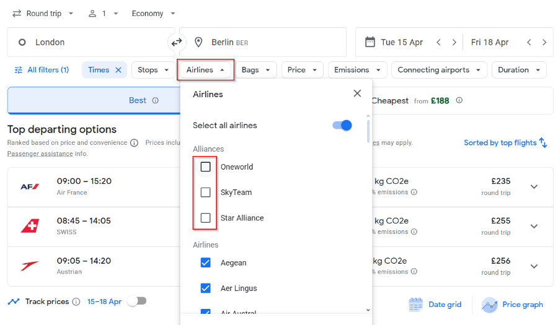Uncheck the Aegean airline checkbox
Image resolution: width=558 pixels, height=325 pixels.
[x=205, y=262]
